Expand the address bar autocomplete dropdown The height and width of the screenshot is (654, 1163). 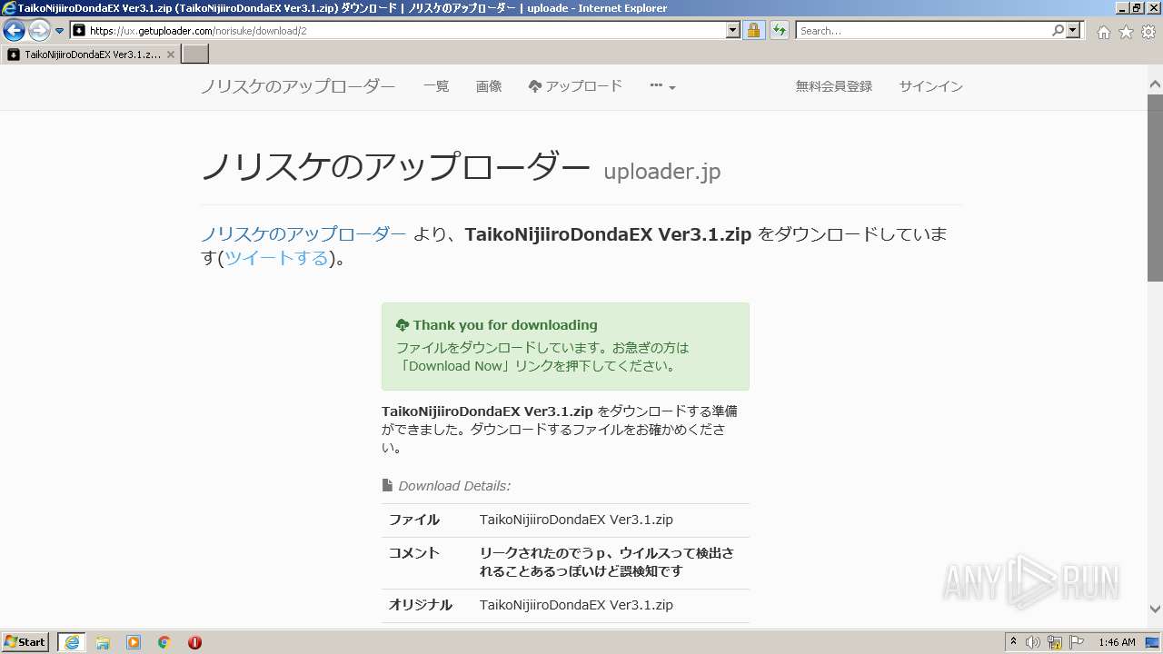click(x=733, y=31)
